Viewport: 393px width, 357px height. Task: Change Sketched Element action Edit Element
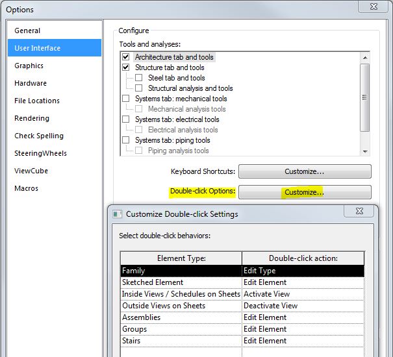(x=303, y=282)
